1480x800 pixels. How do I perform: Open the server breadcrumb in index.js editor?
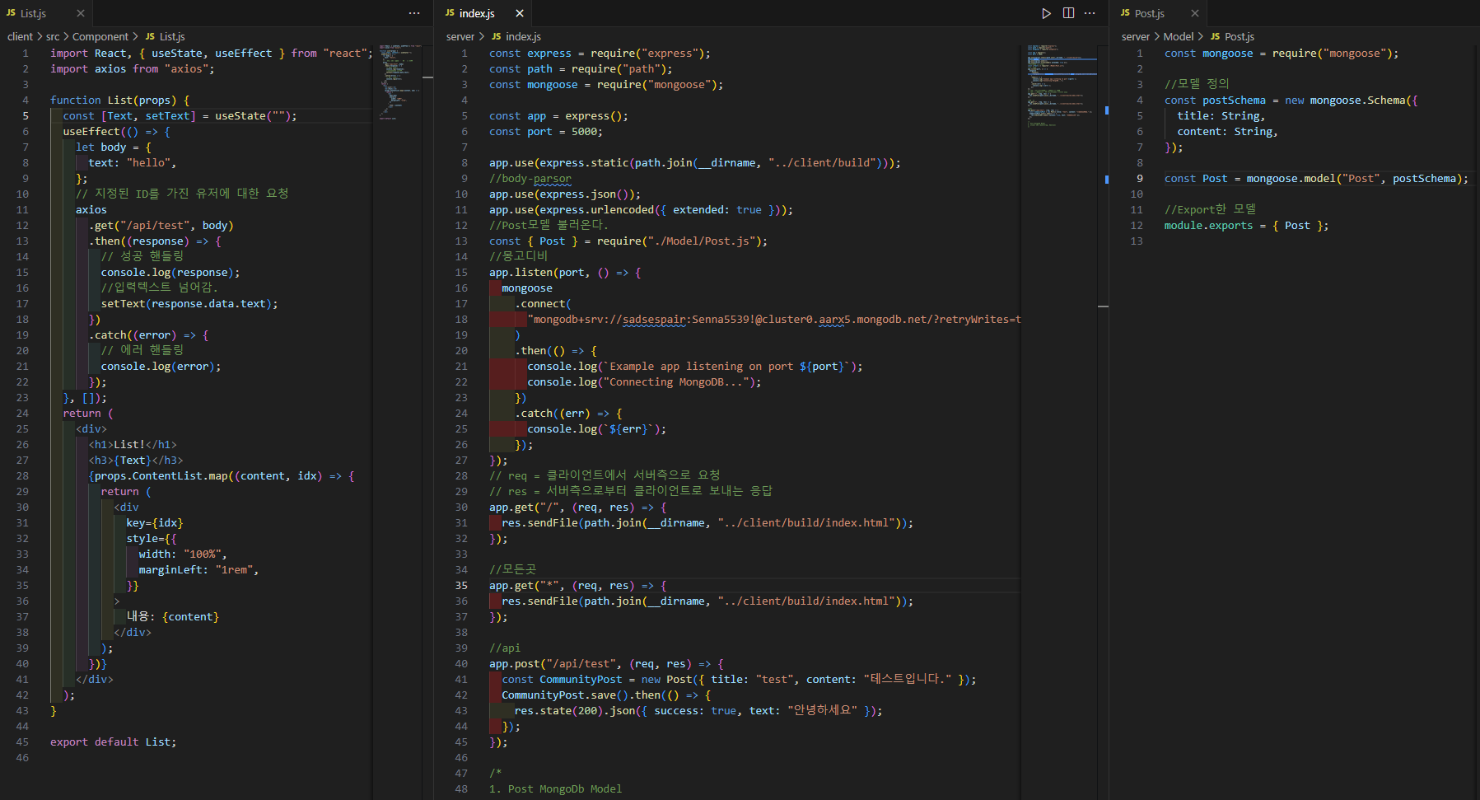pos(460,37)
